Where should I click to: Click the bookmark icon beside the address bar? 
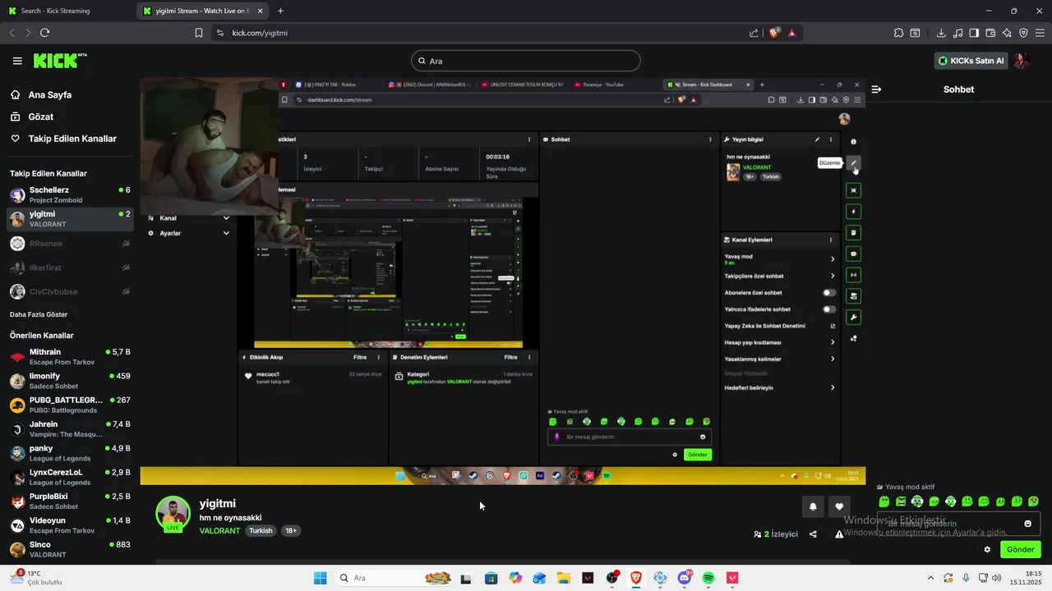(198, 33)
